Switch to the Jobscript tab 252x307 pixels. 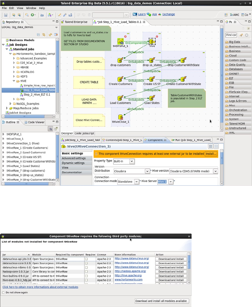click(x=88, y=133)
